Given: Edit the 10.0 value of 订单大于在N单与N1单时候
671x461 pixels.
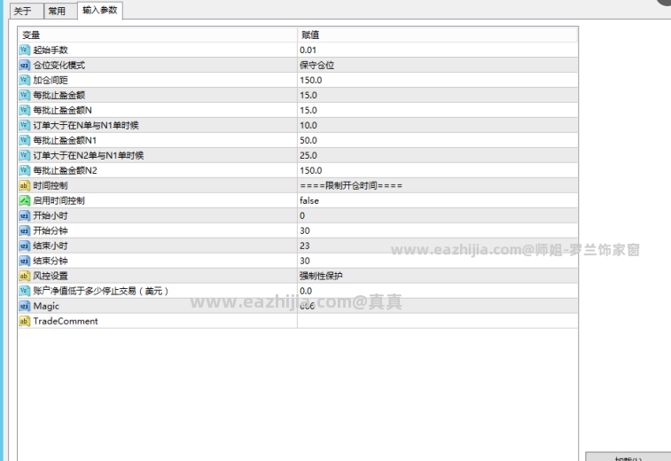Looking at the screenshot, I should tap(437, 125).
